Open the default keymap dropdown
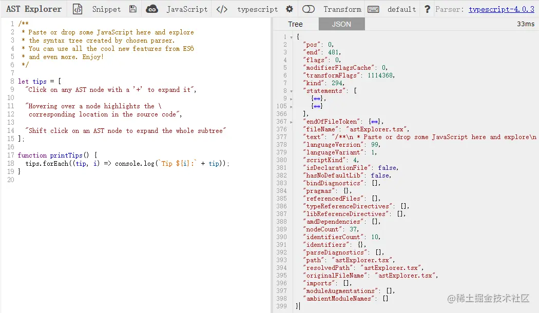The height and width of the screenshot is (313, 539). click(401, 9)
